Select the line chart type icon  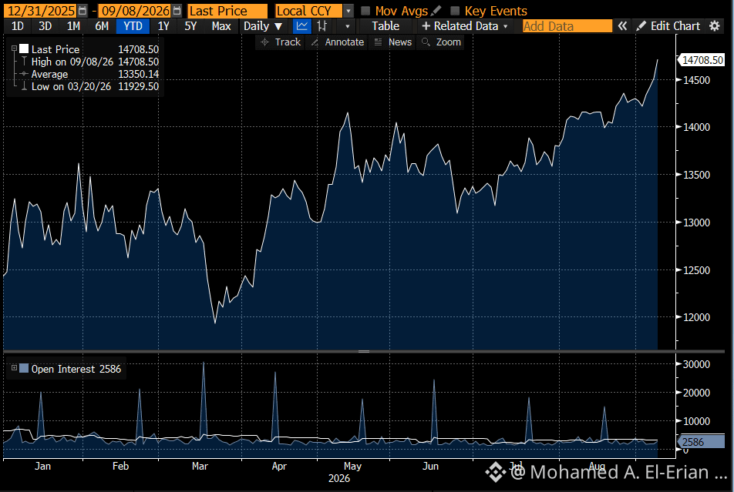[x=302, y=26]
